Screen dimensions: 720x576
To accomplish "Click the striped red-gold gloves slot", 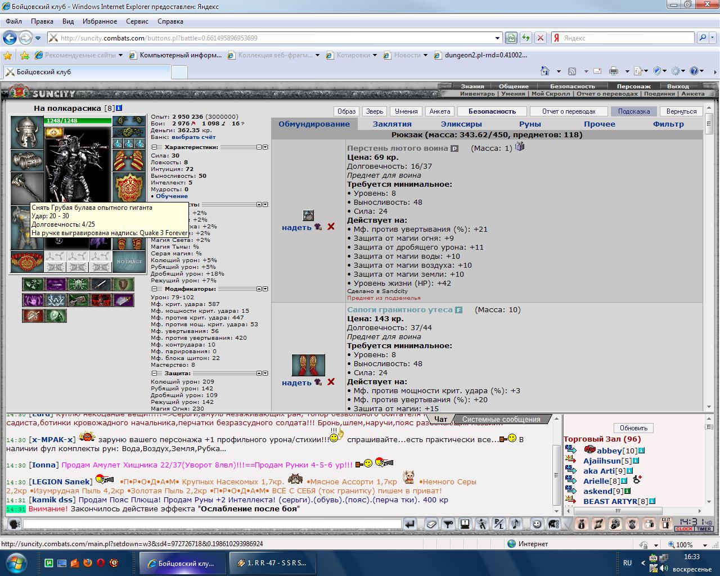I will (x=129, y=161).
